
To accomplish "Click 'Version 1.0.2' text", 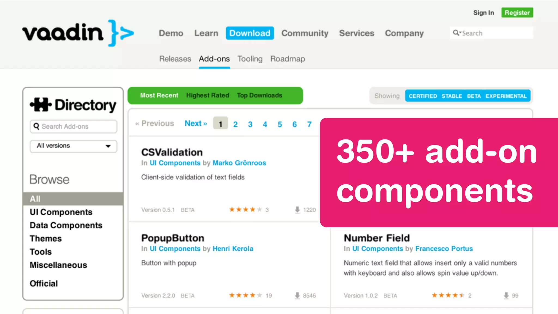I will [361, 296].
